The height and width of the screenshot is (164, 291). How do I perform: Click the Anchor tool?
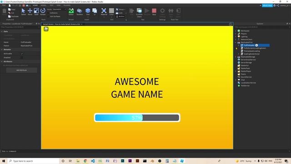click(120, 16)
